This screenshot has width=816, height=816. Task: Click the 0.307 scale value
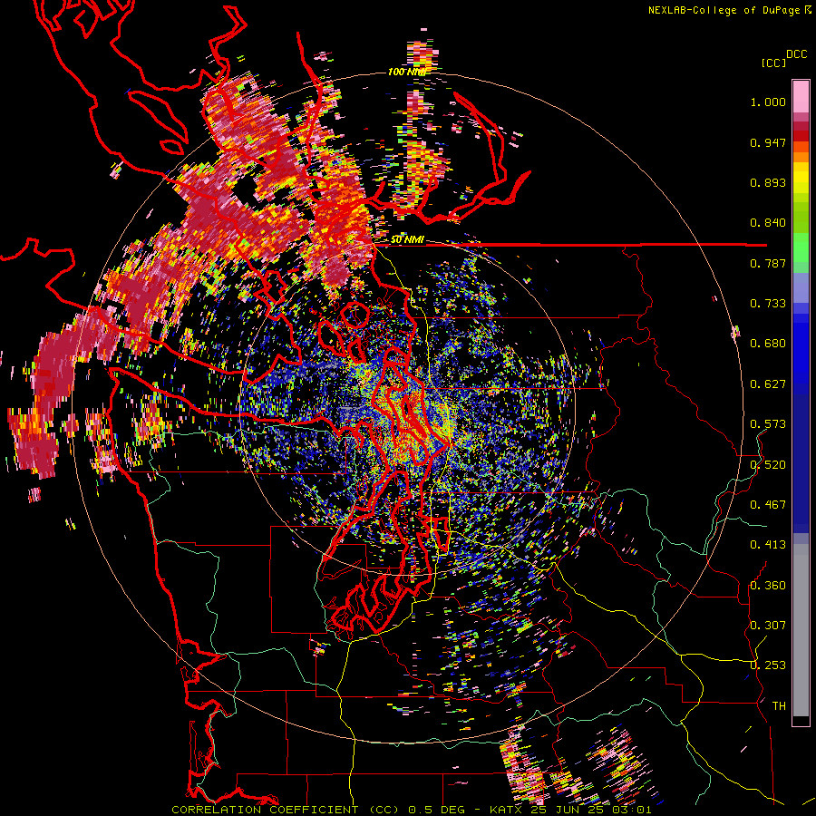pos(768,626)
